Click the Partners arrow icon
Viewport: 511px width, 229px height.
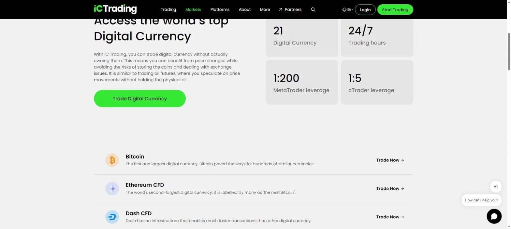(281, 9)
